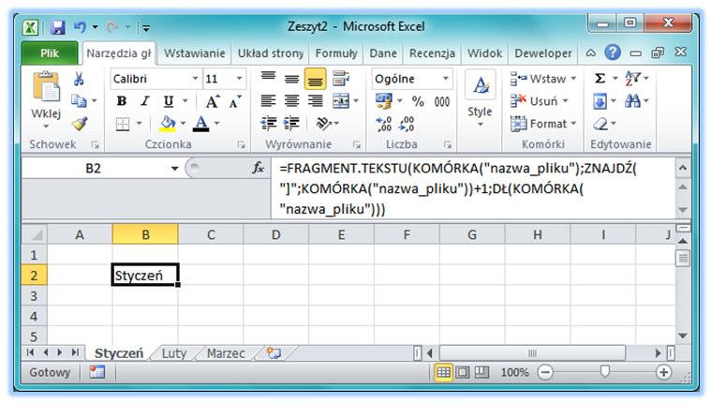711x404 pixels.
Task: Click the AutoSum sigma icon
Action: point(600,79)
